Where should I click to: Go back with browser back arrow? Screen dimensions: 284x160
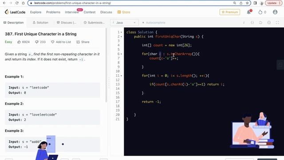(x=4, y=3)
